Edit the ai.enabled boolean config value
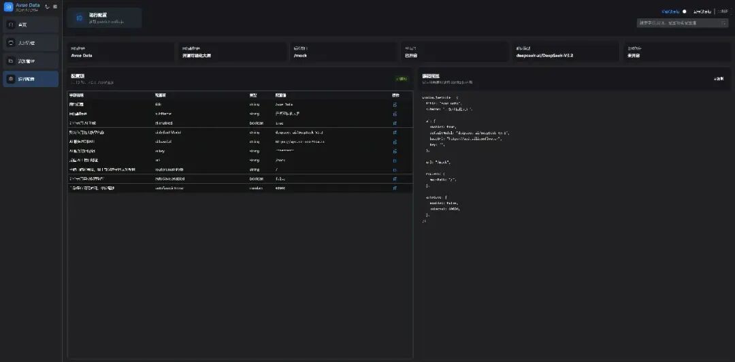The height and width of the screenshot is (362, 735). [395, 123]
